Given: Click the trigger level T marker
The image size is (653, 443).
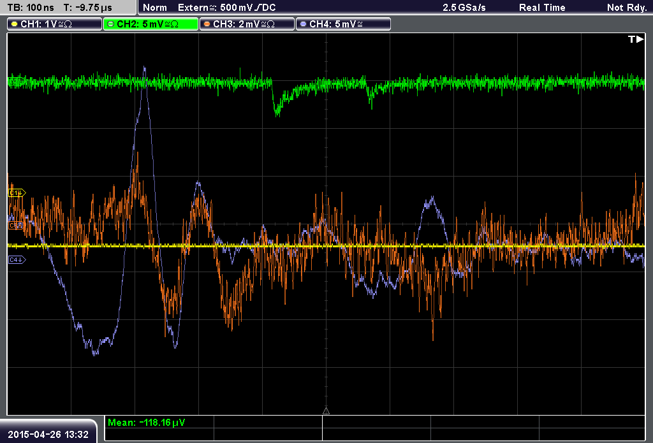Looking at the screenshot, I should [x=636, y=39].
